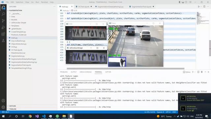This screenshot has width=211, height=119.
Task: Split the editor right
Action: 204,7
